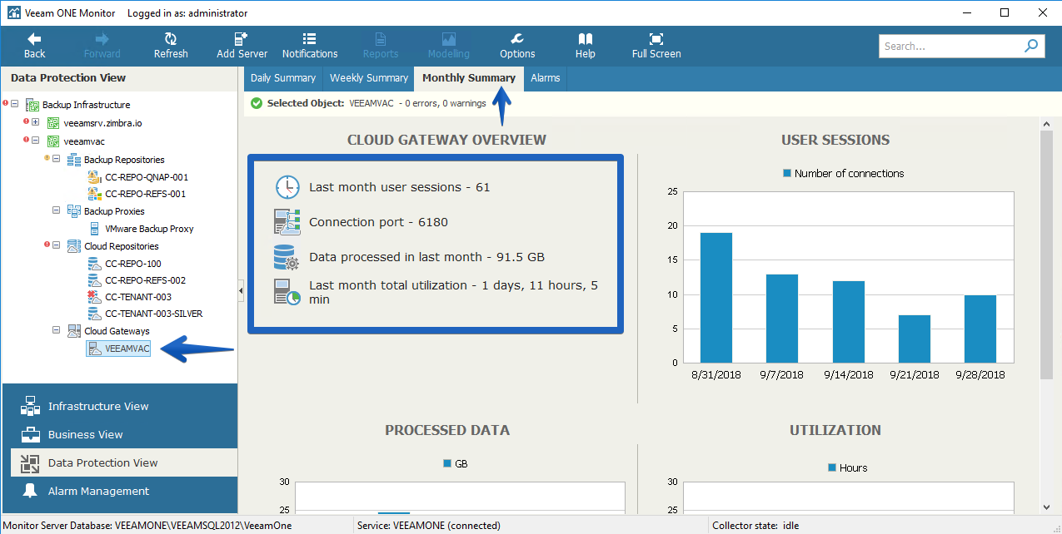Click into the Search input field
This screenshot has height=534, width=1062.
pos(950,46)
